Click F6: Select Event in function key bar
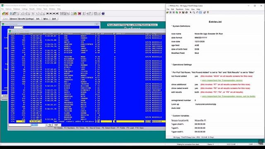This screenshot has height=149, width=265. 108,128
